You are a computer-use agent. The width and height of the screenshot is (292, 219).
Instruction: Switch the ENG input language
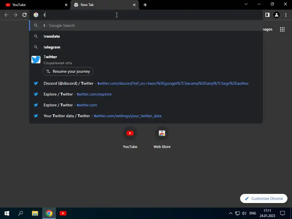tap(253, 213)
